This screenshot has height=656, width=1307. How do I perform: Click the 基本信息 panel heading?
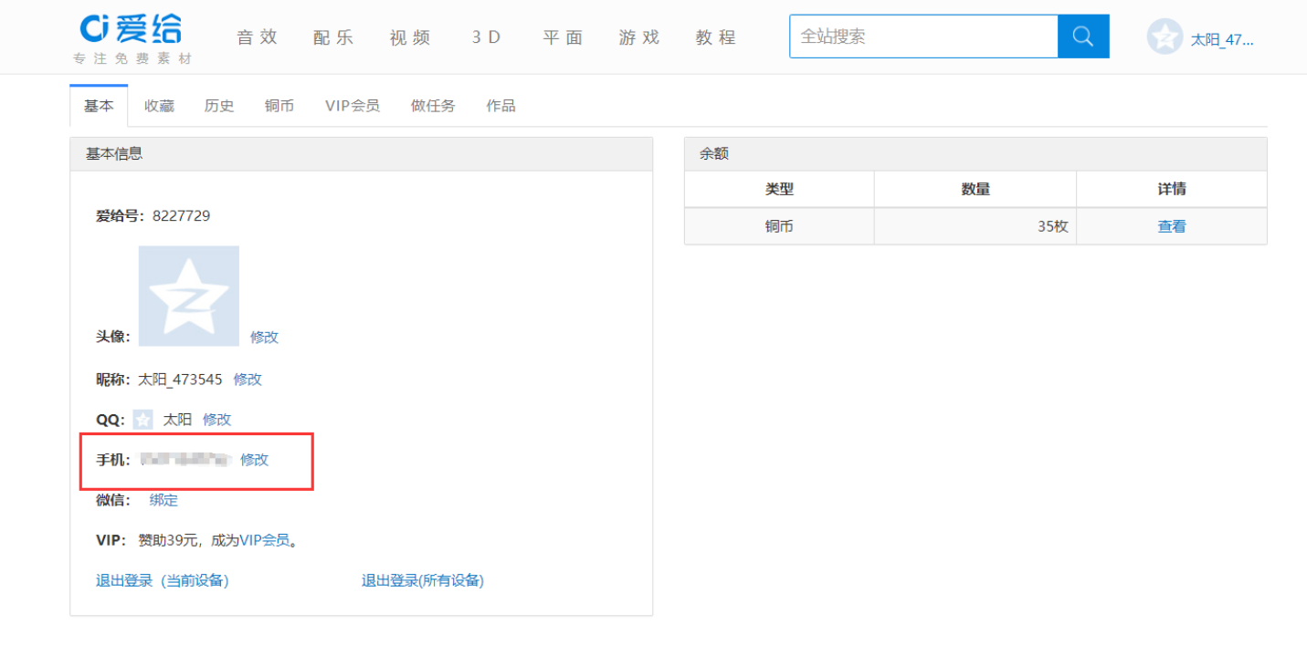[x=114, y=154]
